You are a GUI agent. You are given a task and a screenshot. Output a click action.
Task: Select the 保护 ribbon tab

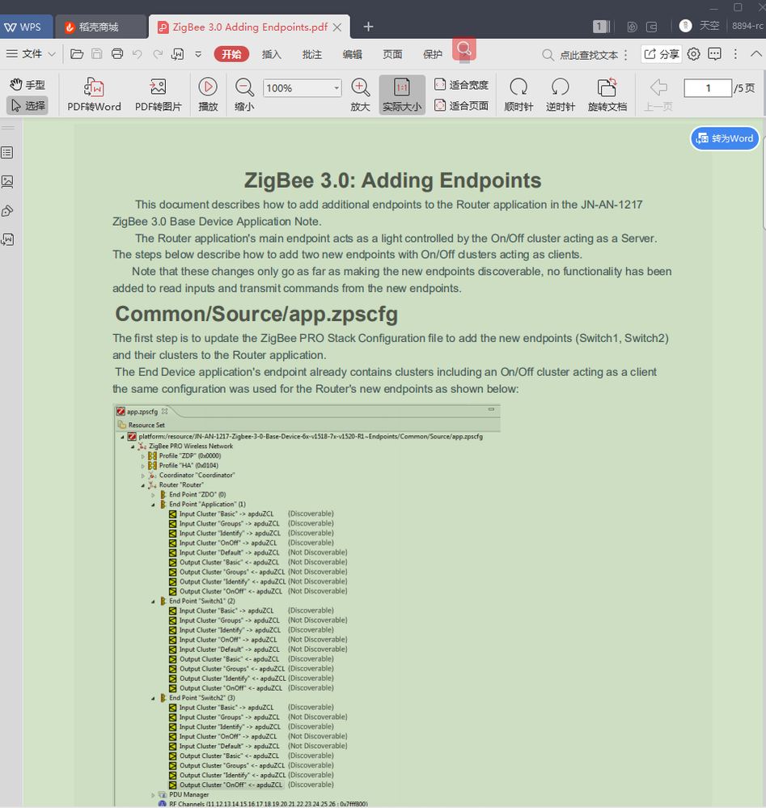coord(433,54)
